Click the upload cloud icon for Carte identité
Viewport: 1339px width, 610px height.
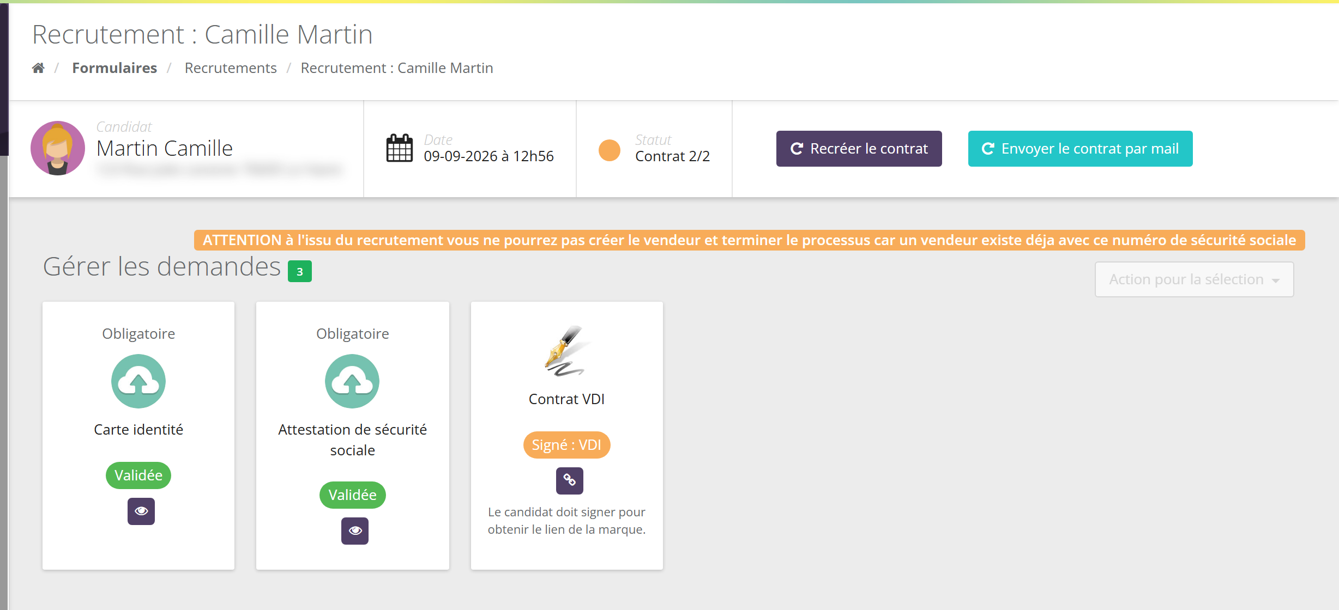pyautogui.click(x=138, y=381)
